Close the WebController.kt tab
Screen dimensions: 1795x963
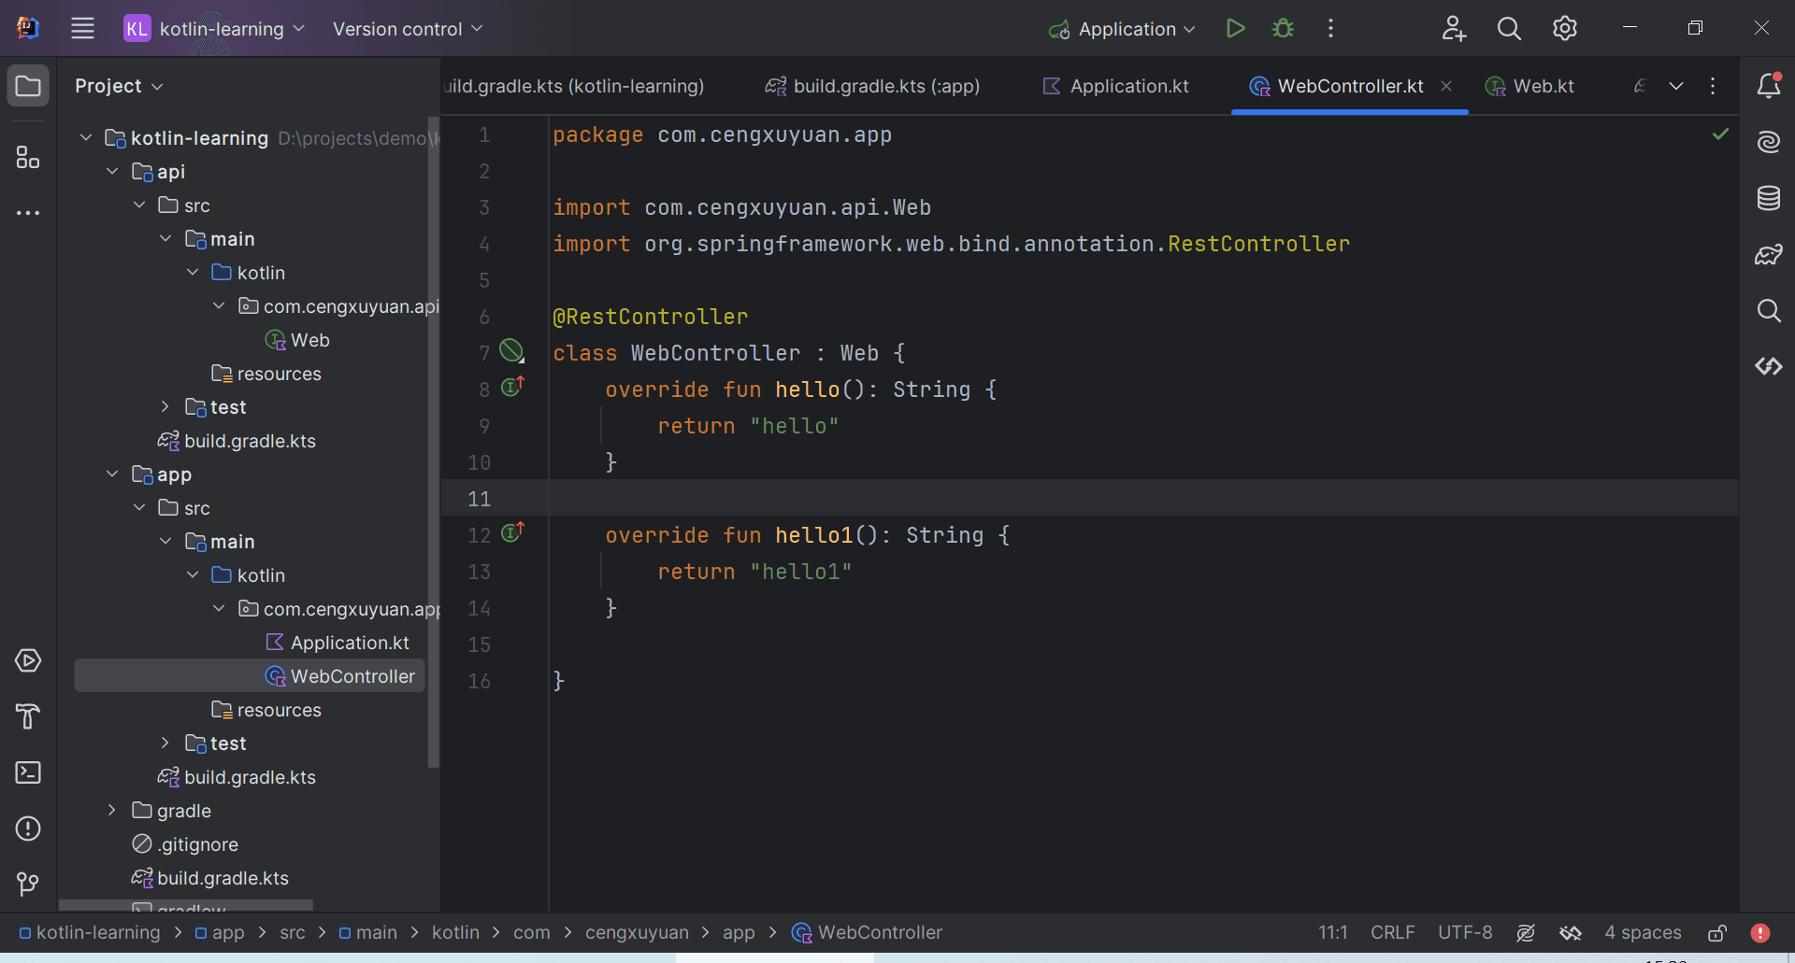1446,86
